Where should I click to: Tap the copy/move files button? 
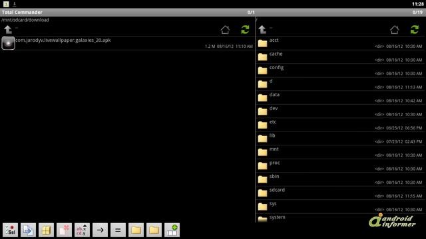(x=28, y=230)
